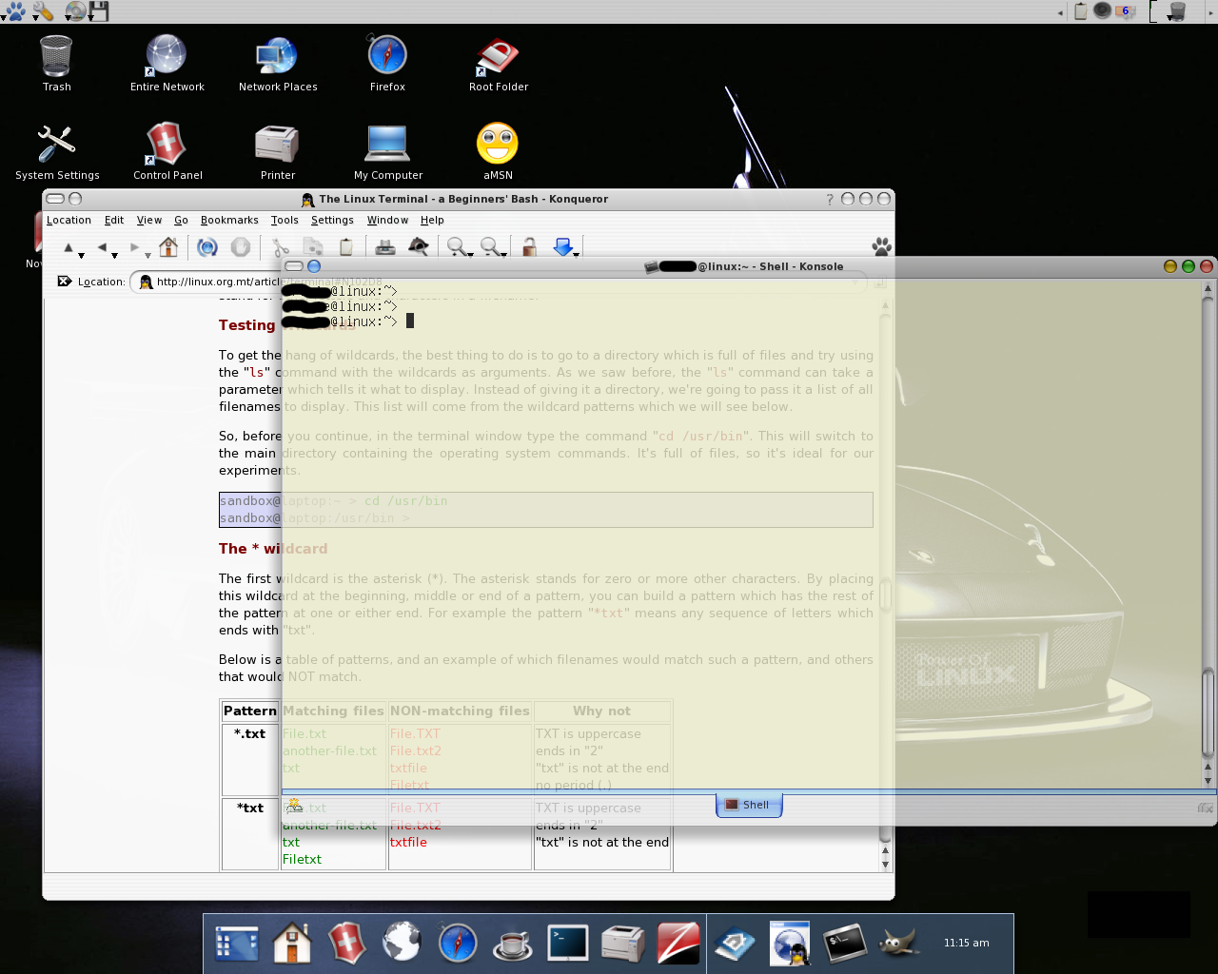Viewport: 1218px width, 974px height.
Task: Click the Konqueror title bar help button
Action: coord(830,199)
